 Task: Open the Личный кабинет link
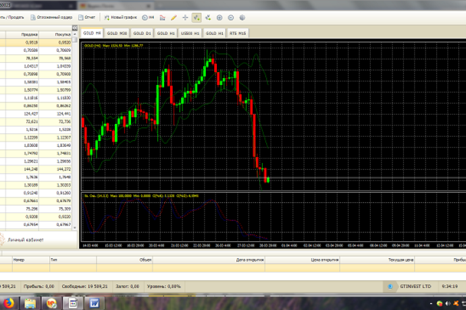tap(26, 240)
